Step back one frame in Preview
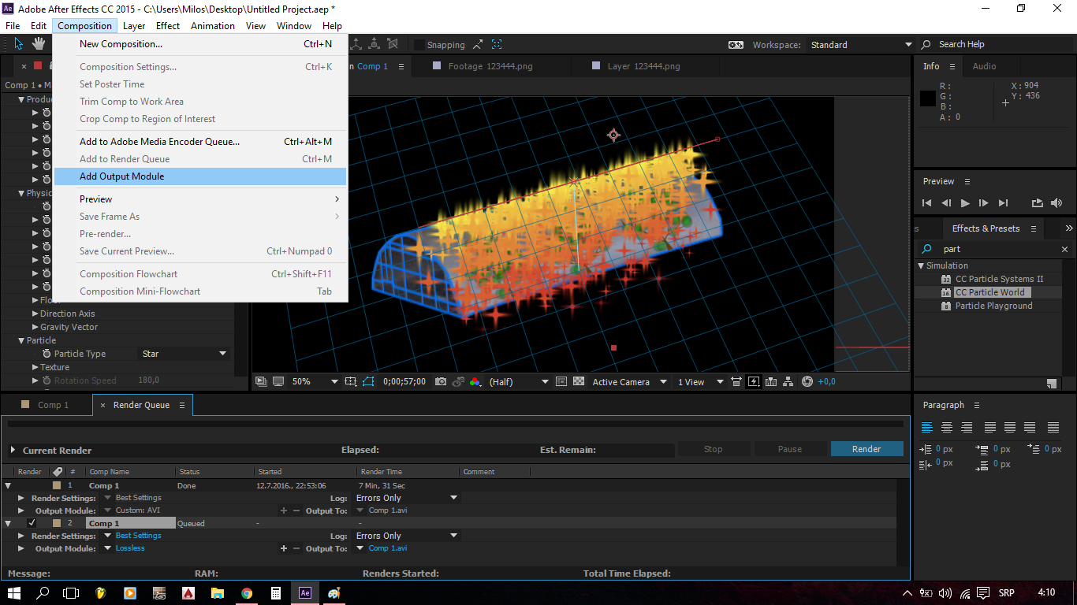1077x605 pixels. [946, 203]
